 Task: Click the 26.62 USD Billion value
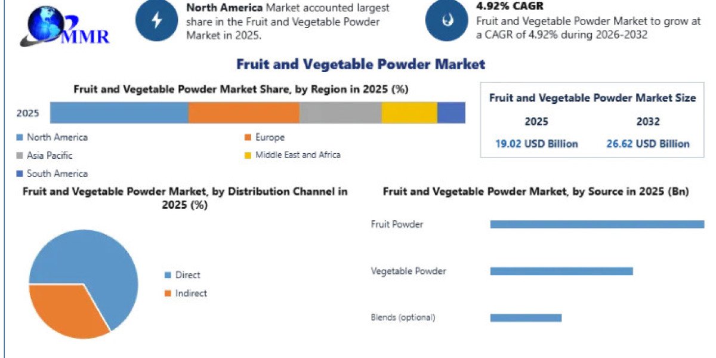point(648,144)
